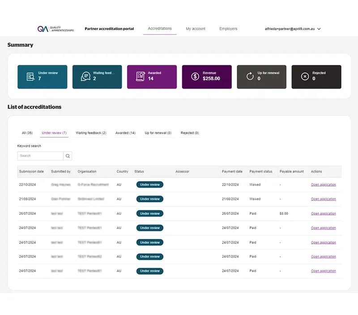
Task: Focus the Keyword search input field
Action: 40,156
